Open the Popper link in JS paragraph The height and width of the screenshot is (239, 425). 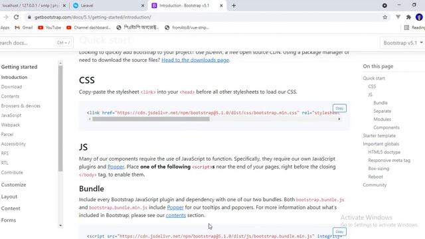tap(116, 167)
